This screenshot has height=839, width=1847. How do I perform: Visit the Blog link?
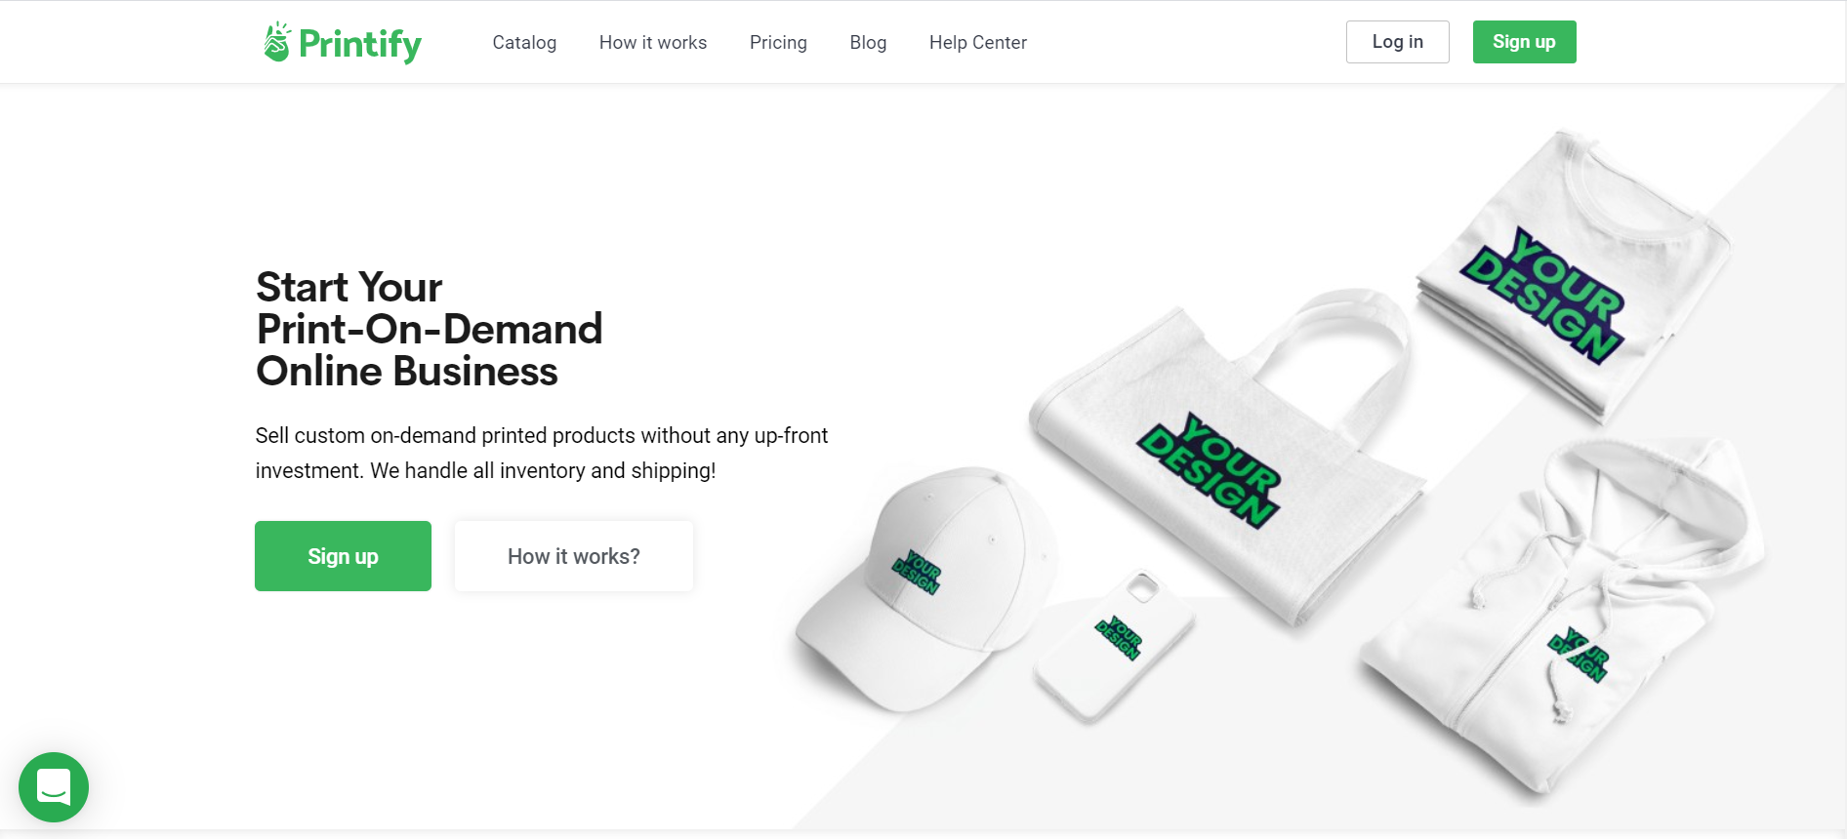(x=868, y=42)
